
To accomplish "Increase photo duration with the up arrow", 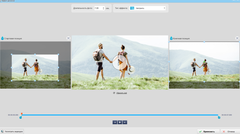I will pyautogui.click(x=103, y=7).
